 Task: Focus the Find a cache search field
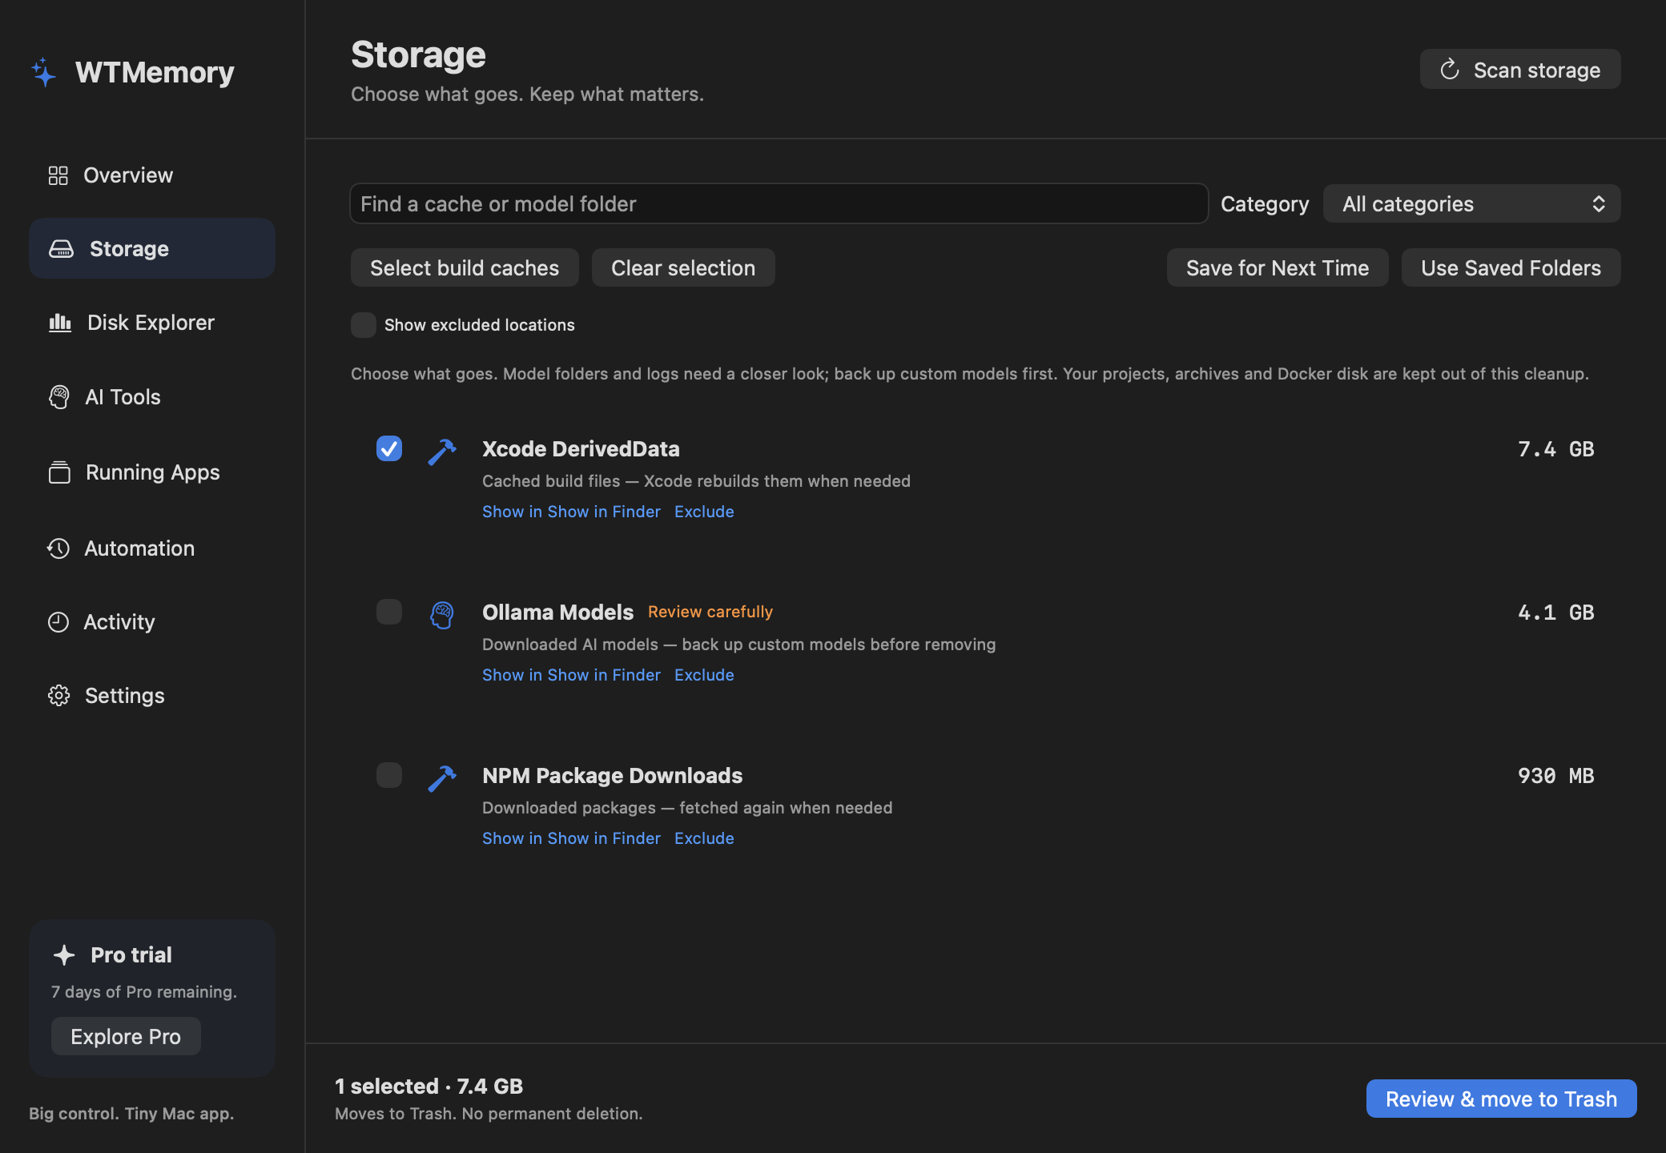[x=779, y=203]
